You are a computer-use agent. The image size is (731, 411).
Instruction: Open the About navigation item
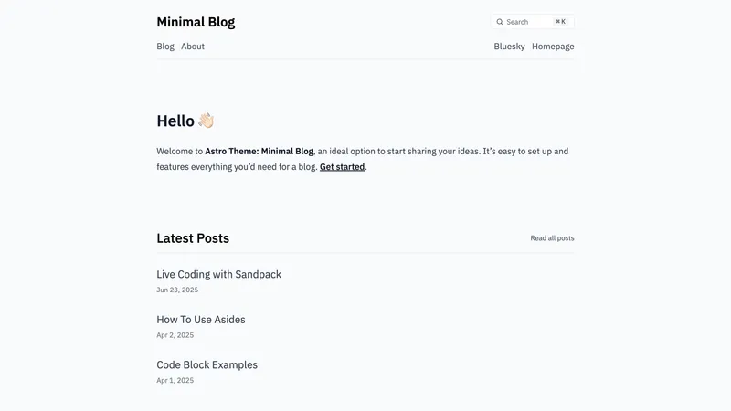(193, 47)
